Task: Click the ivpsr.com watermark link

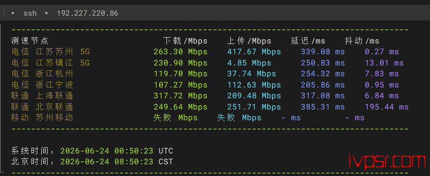Action: tap(387, 161)
